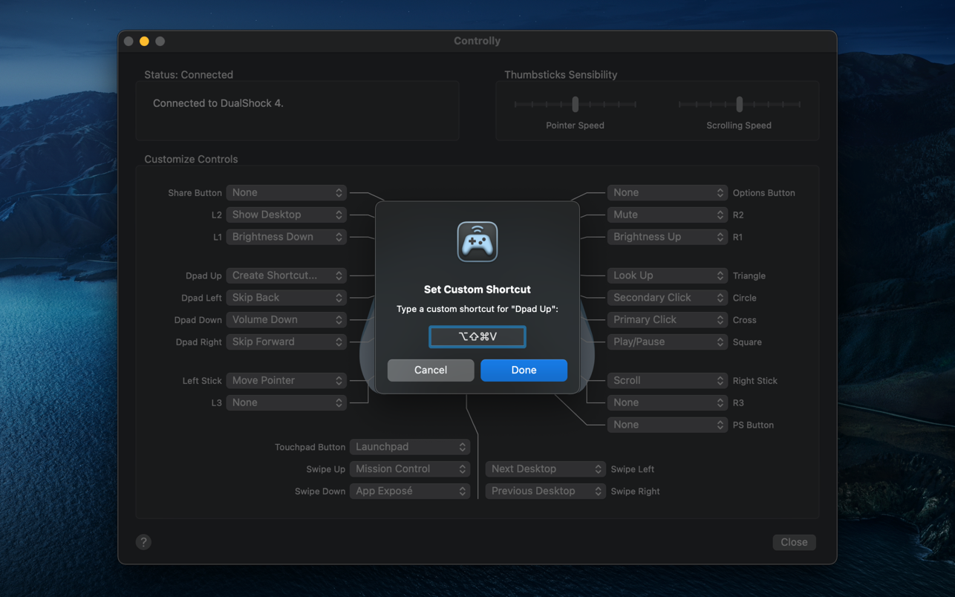Open the Circle Secondary Click dropdown
This screenshot has height=597, width=955.
(x=667, y=298)
